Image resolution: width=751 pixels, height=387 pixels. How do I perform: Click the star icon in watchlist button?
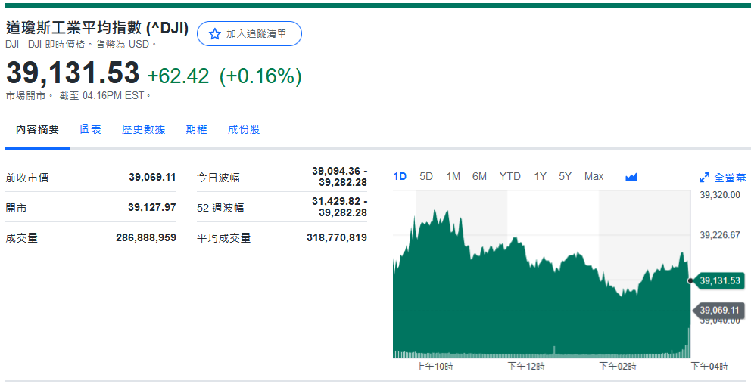click(x=214, y=34)
